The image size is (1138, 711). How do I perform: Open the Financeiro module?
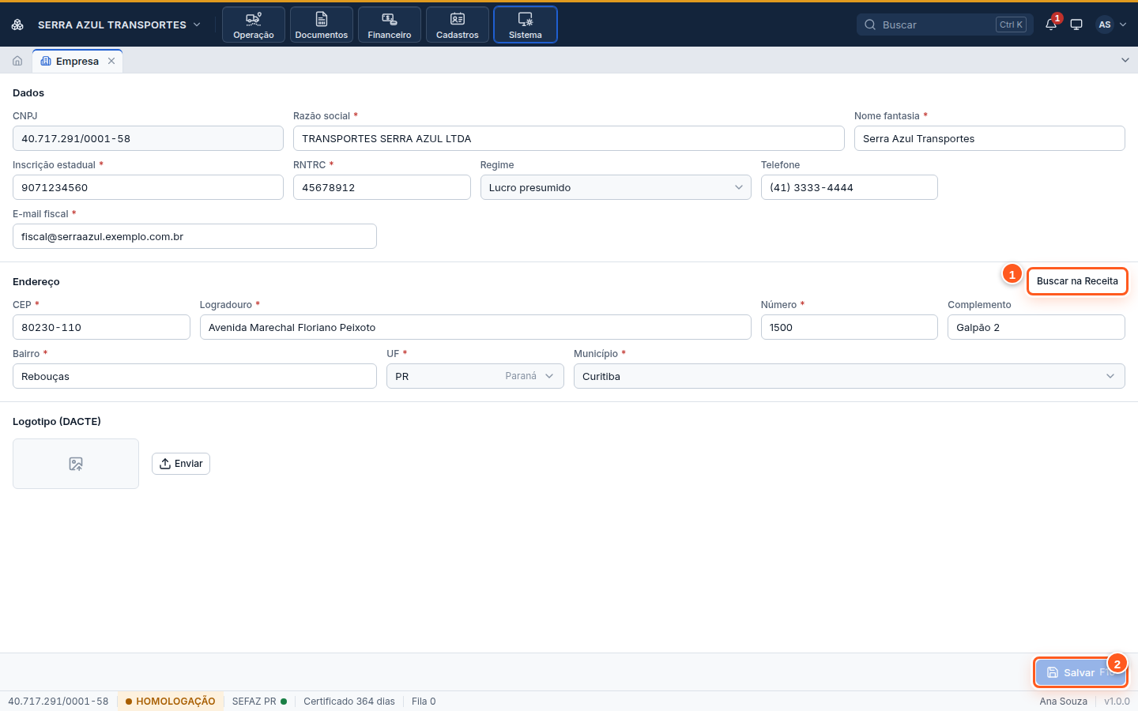click(390, 24)
